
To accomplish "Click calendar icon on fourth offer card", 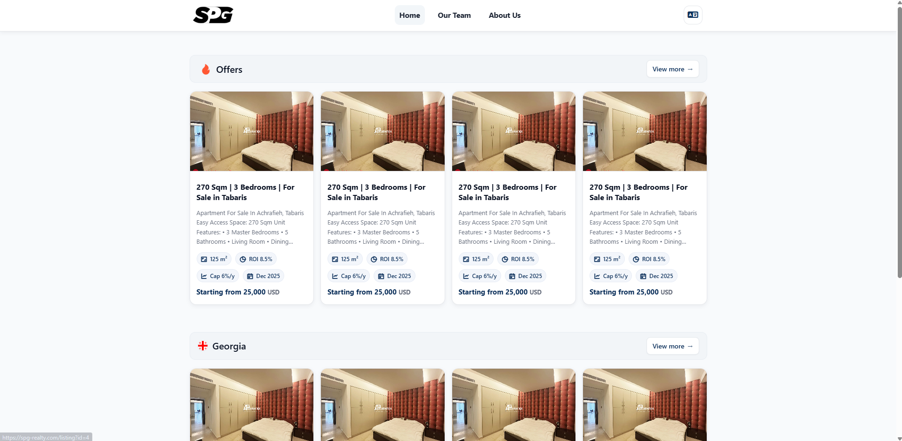I will click(x=643, y=276).
